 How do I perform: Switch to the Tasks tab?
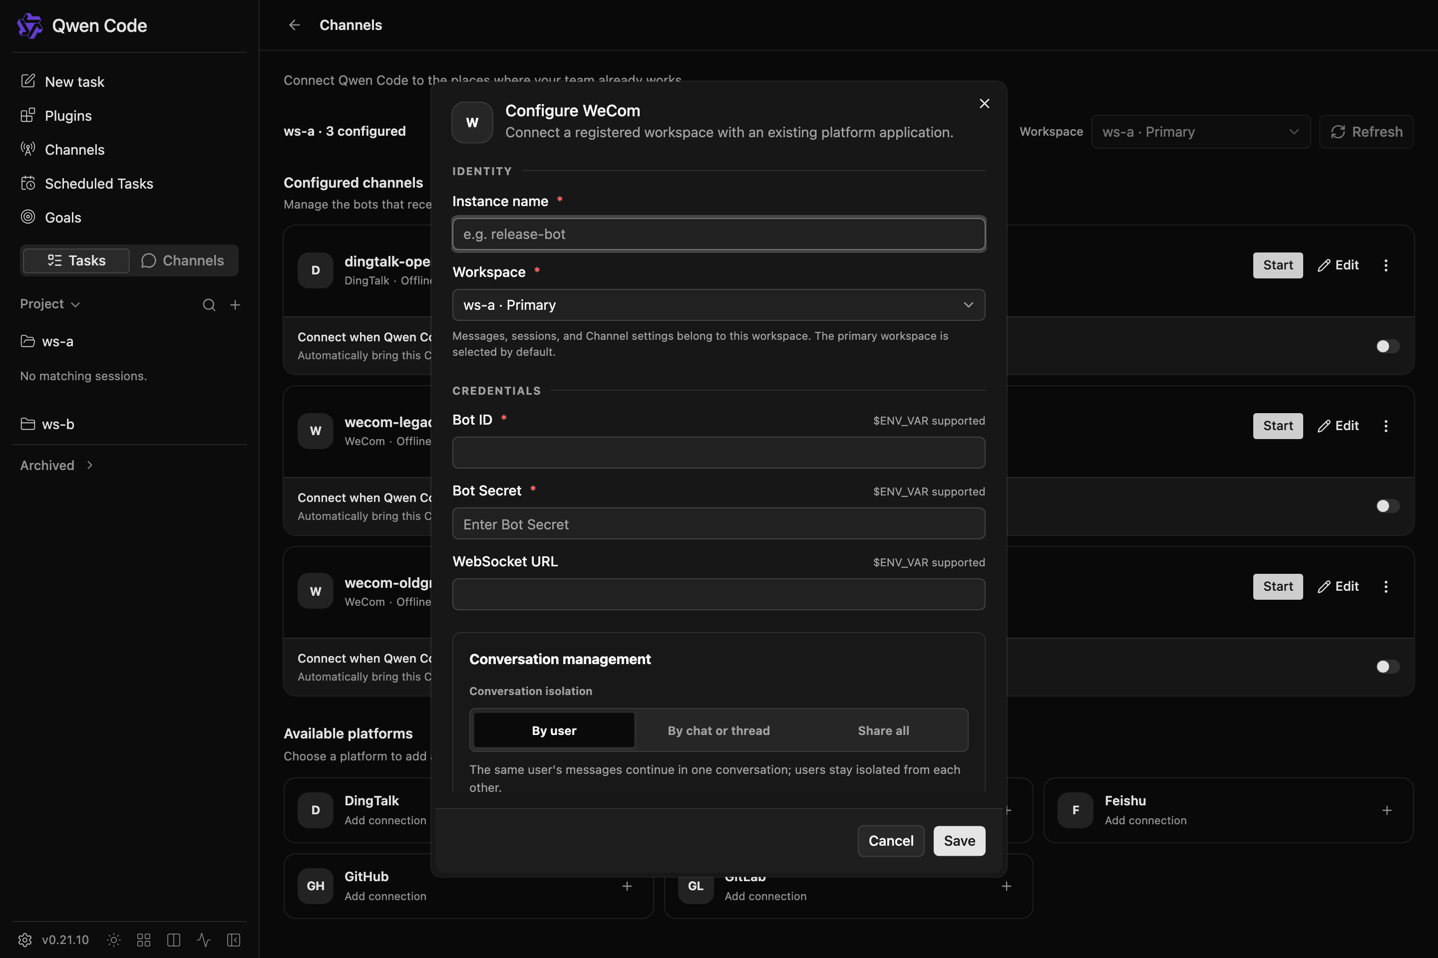pyautogui.click(x=76, y=261)
